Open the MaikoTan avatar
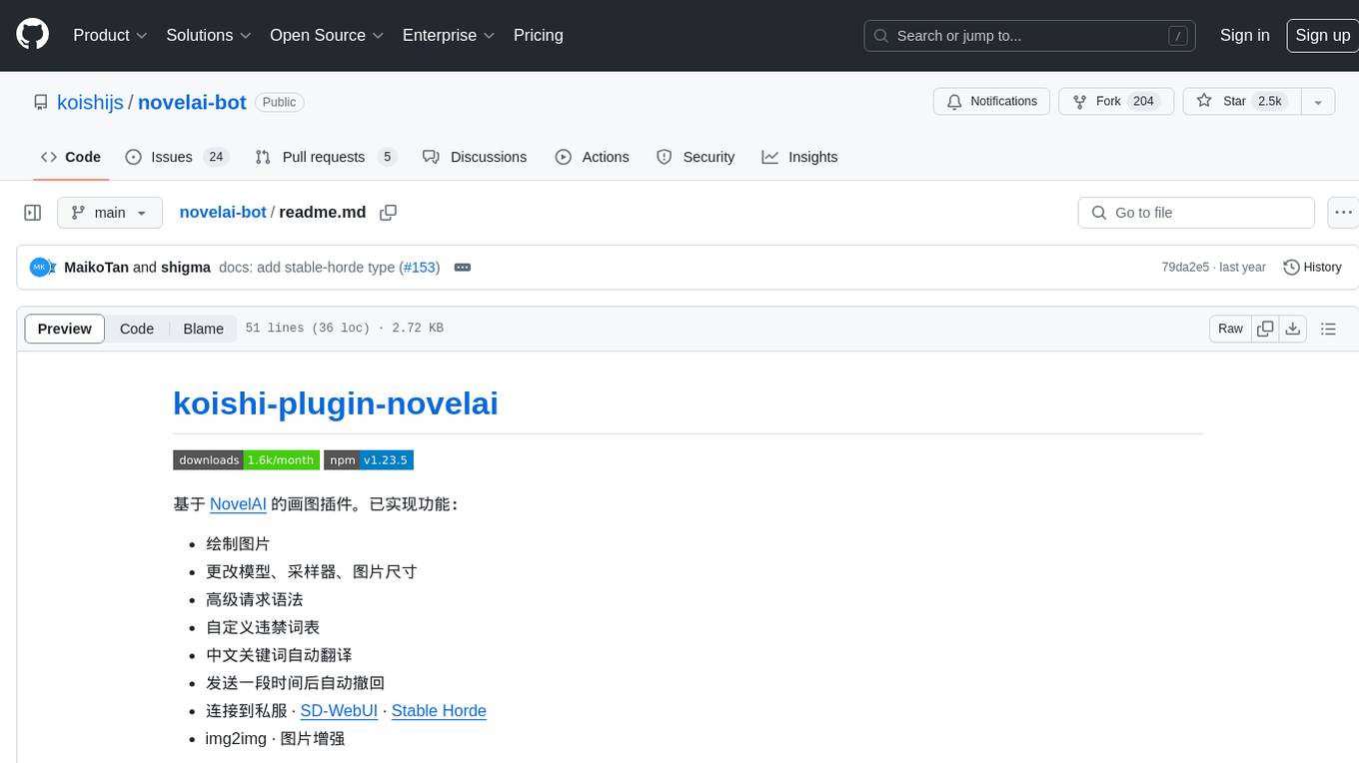The width and height of the screenshot is (1359, 763). [x=40, y=268]
